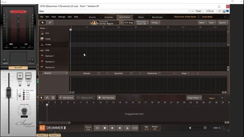Start recording with the Record button
The image size is (244, 137).
[x=120, y=128]
